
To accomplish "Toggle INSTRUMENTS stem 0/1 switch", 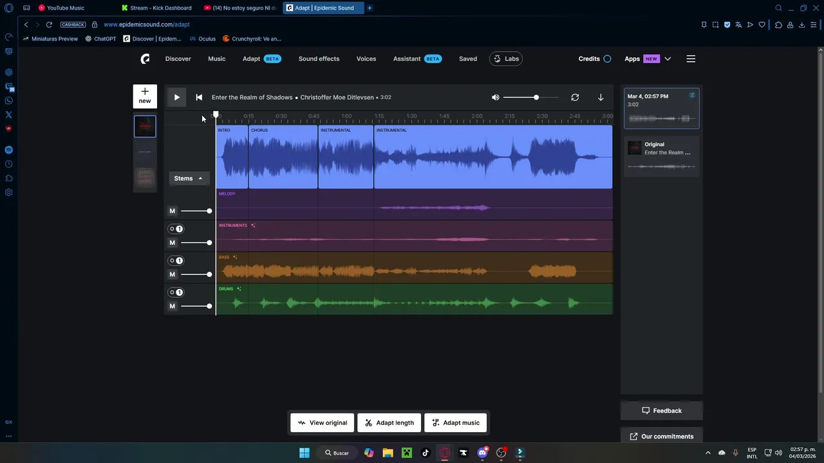I will 176,229.
